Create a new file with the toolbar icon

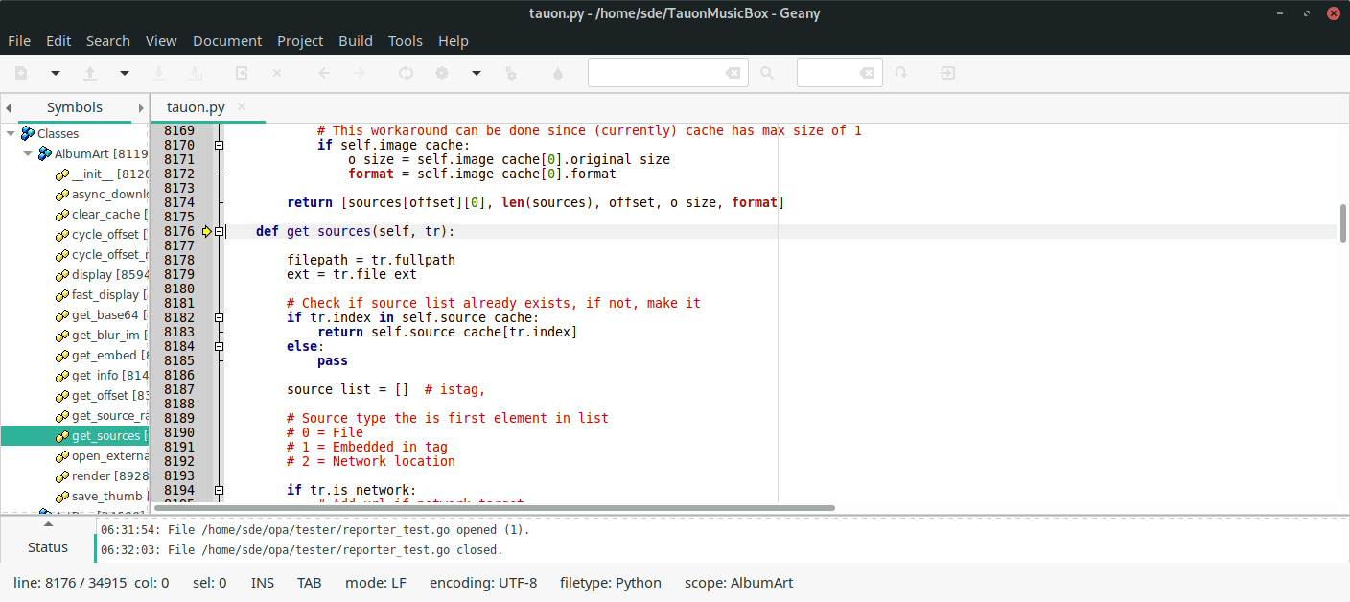tap(21, 72)
